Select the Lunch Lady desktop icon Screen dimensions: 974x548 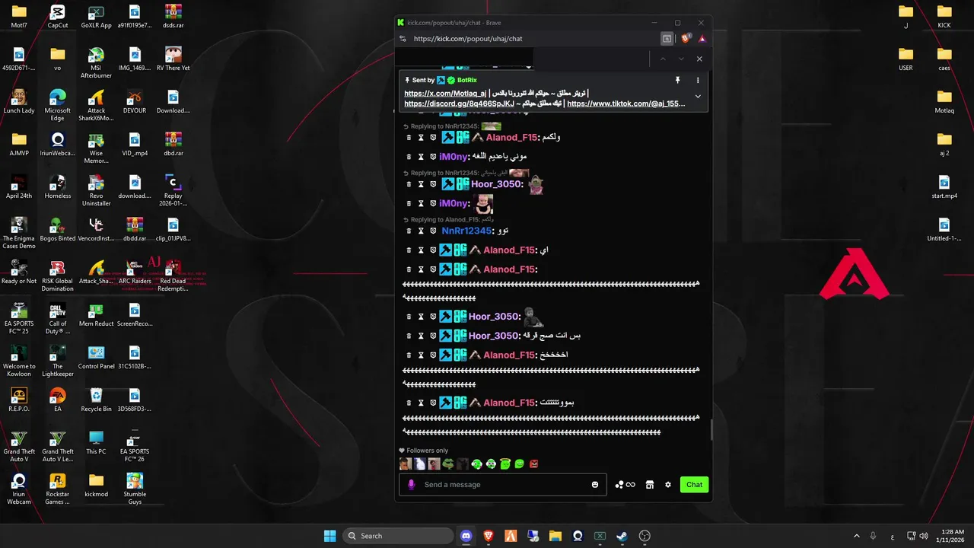point(19,102)
